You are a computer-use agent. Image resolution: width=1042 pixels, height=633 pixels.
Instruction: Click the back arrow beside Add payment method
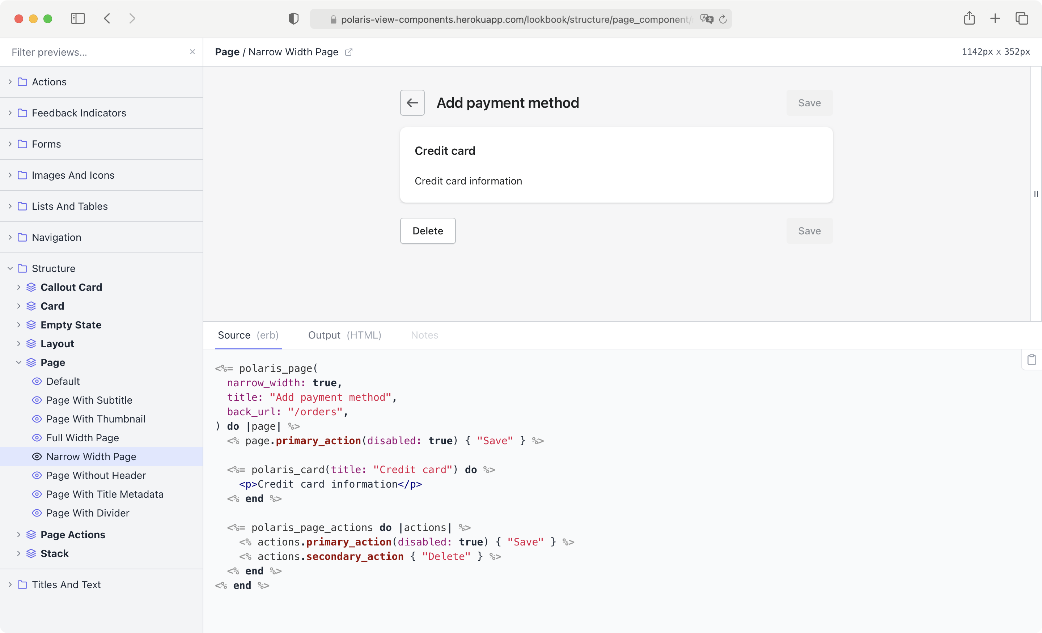pos(412,103)
